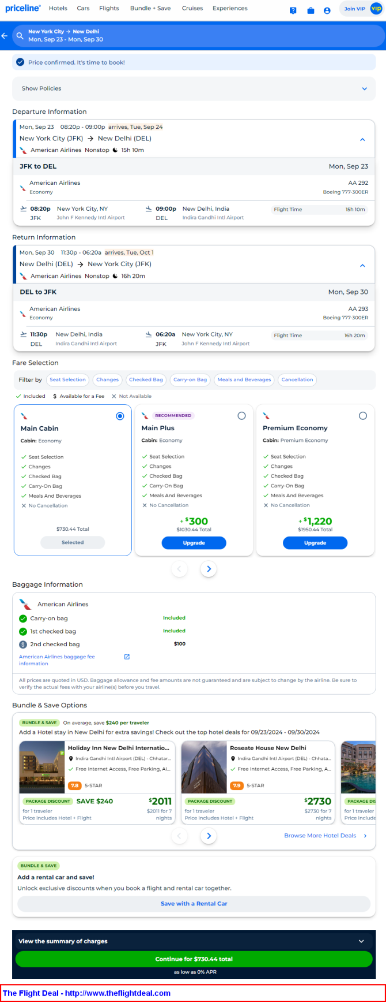Click the search magnifier icon
Image resolution: width=386 pixels, height=1002 pixels.
tap(20, 36)
